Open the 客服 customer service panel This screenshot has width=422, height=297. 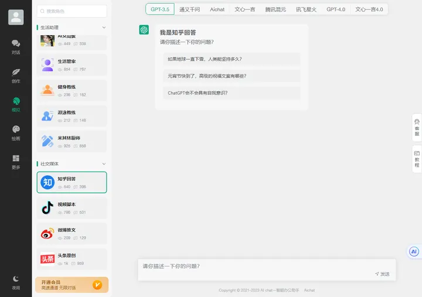(417, 128)
